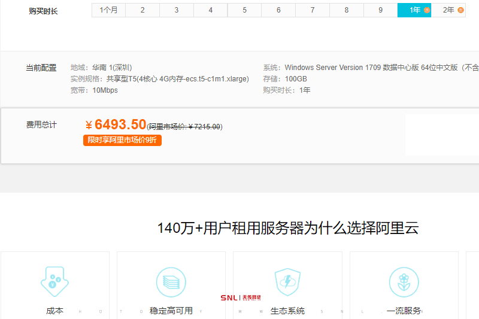Pick the 3 month duration option
This screenshot has width=479, height=319.
[x=177, y=10]
